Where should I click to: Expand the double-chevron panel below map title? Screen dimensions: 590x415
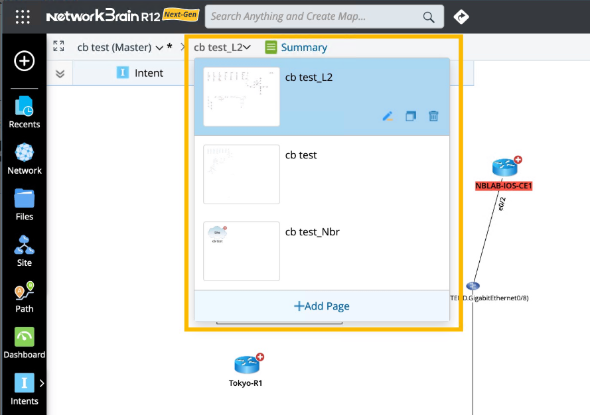[60, 74]
